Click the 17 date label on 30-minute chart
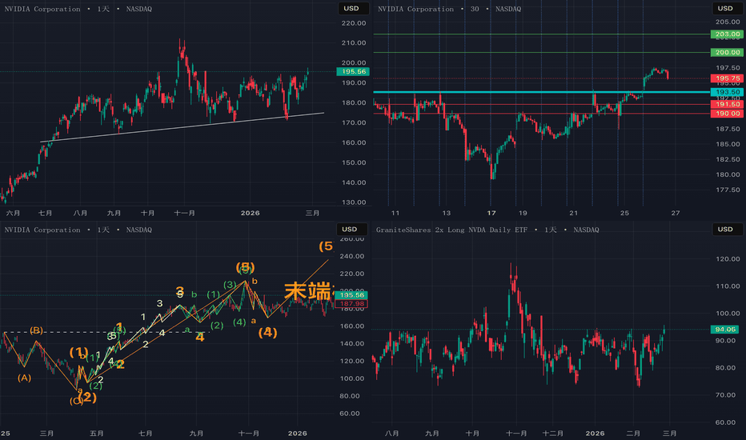The width and height of the screenshot is (746, 440). (x=491, y=213)
